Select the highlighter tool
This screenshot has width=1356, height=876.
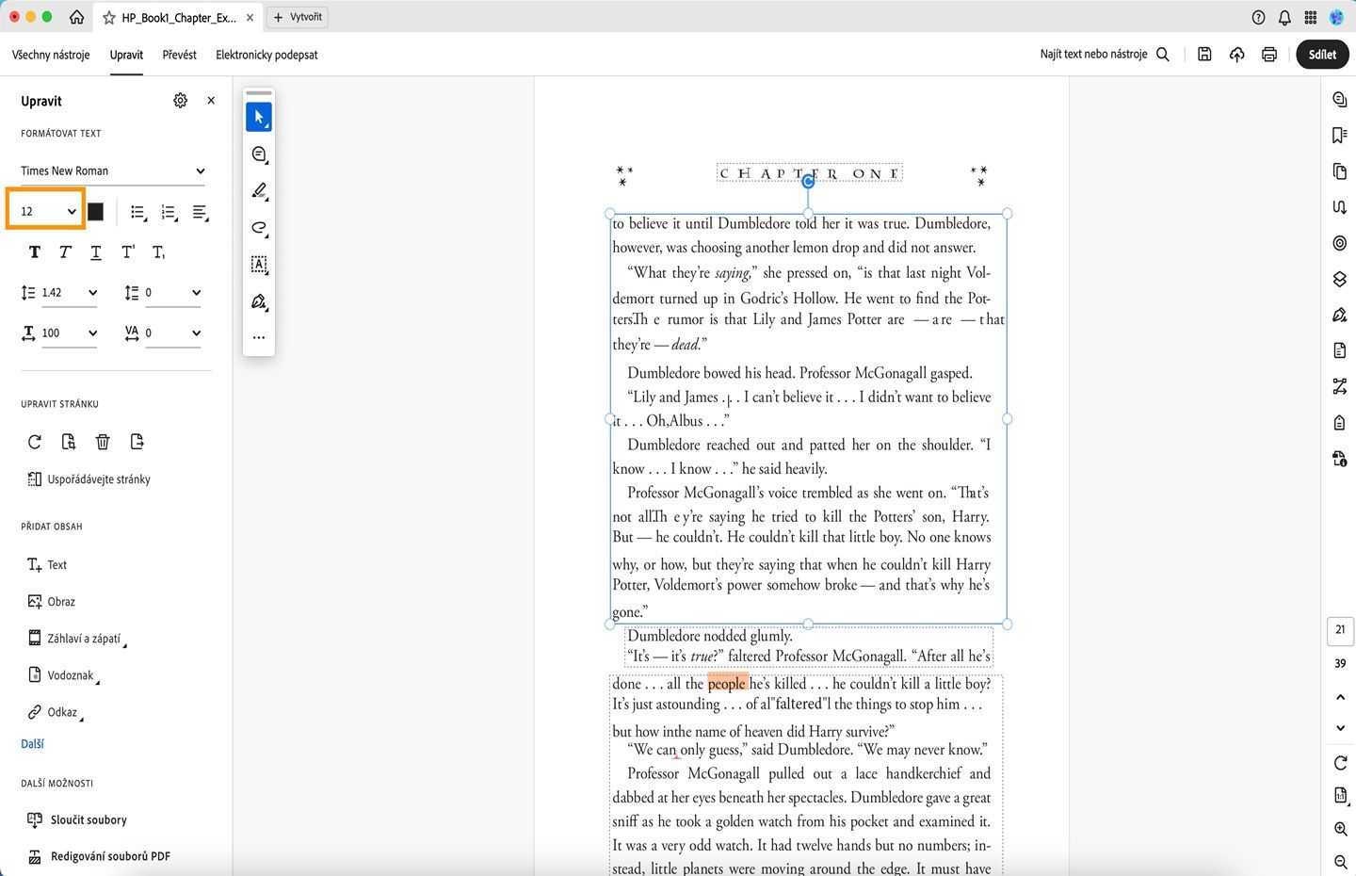[x=259, y=190]
